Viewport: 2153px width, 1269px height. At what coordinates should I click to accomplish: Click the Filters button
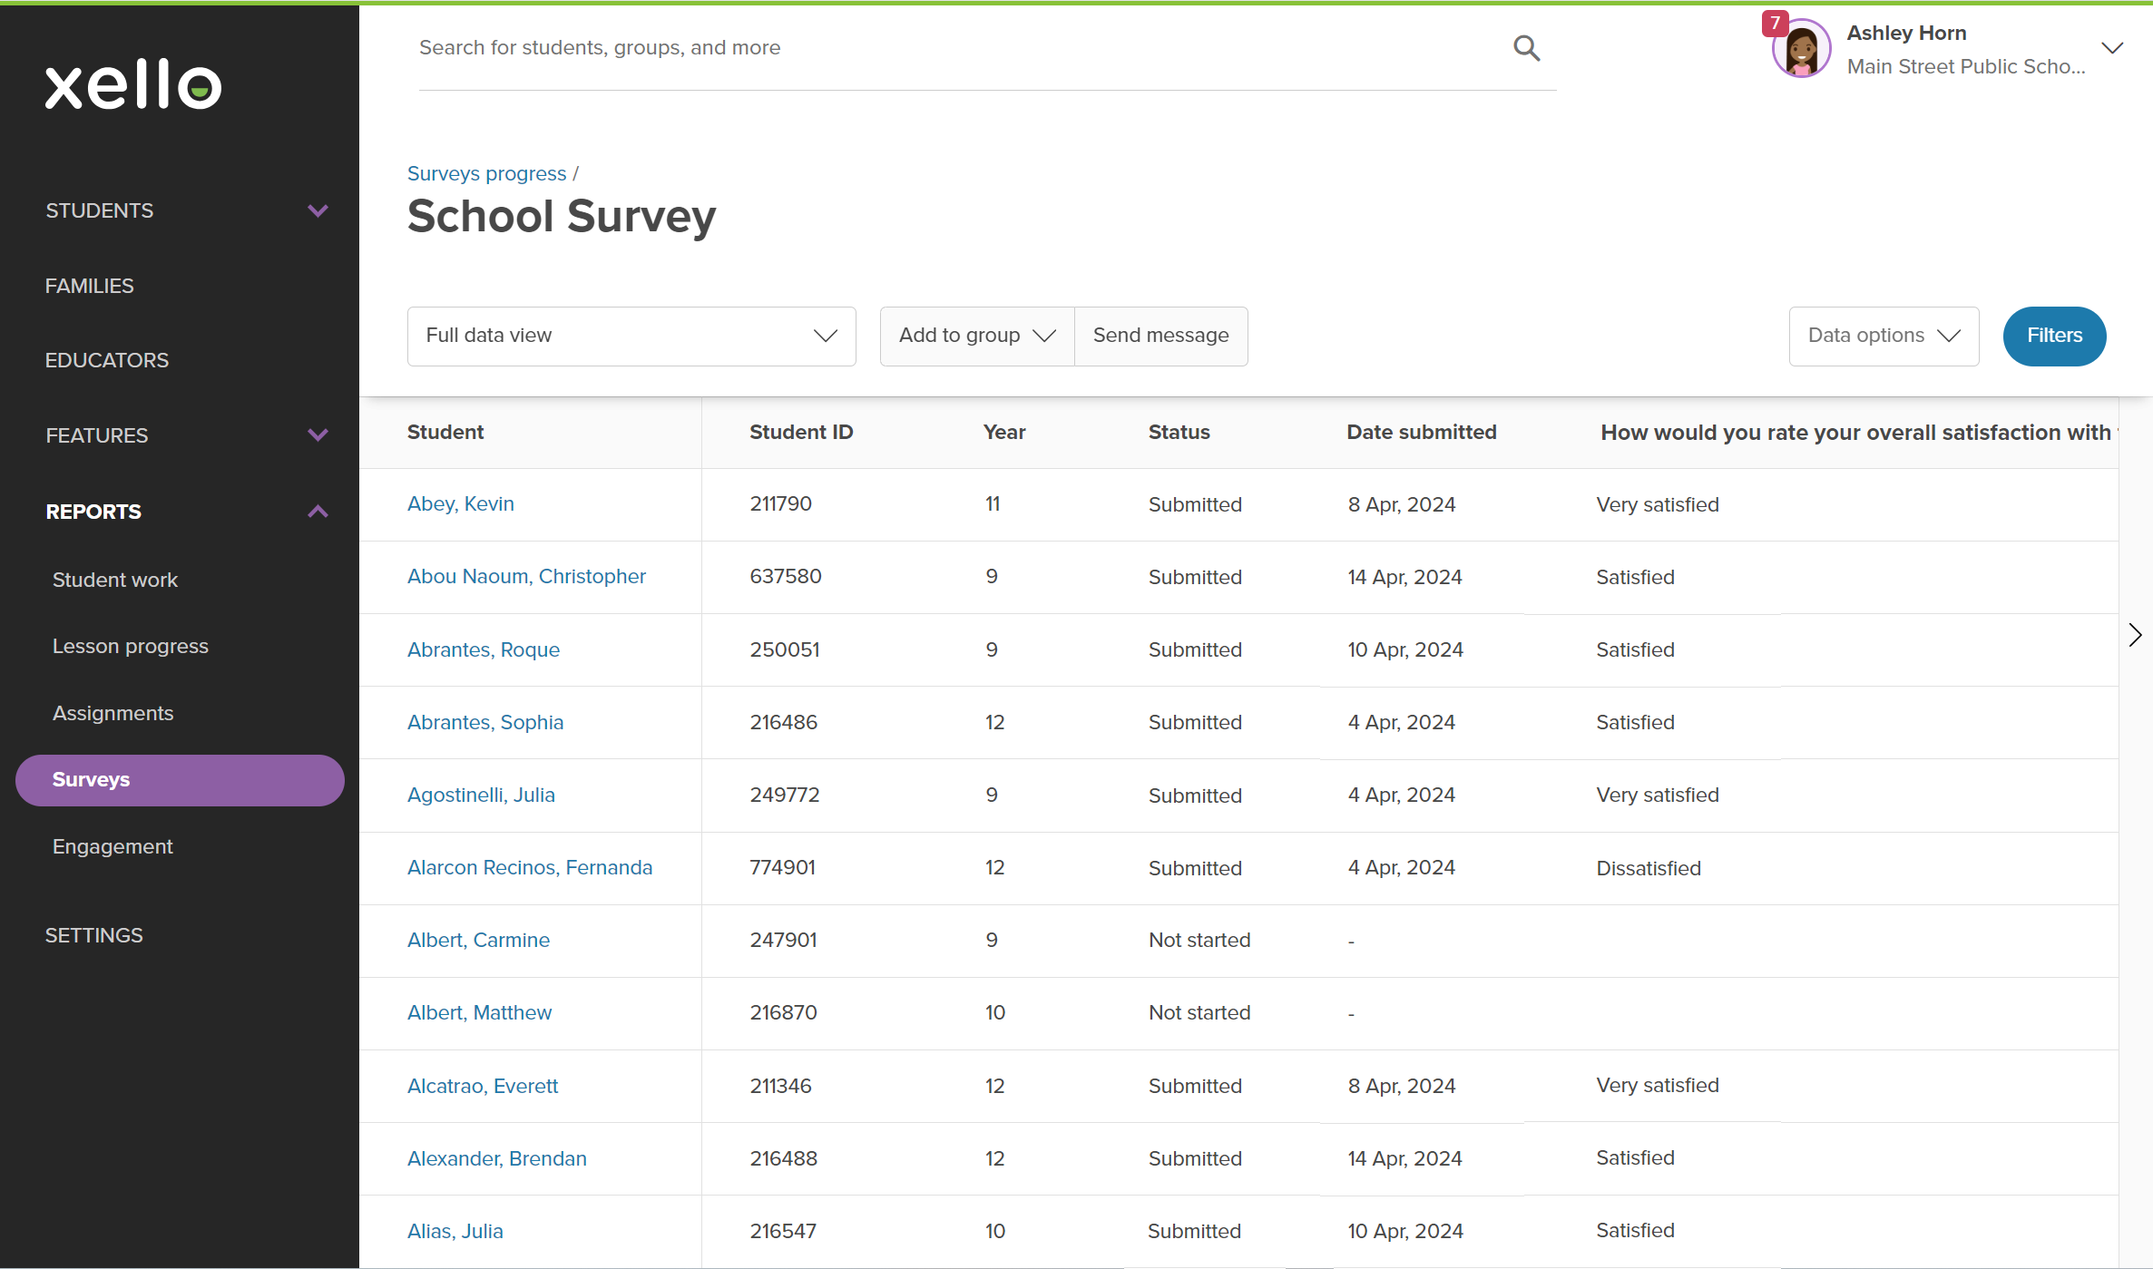pos(2053,336)
